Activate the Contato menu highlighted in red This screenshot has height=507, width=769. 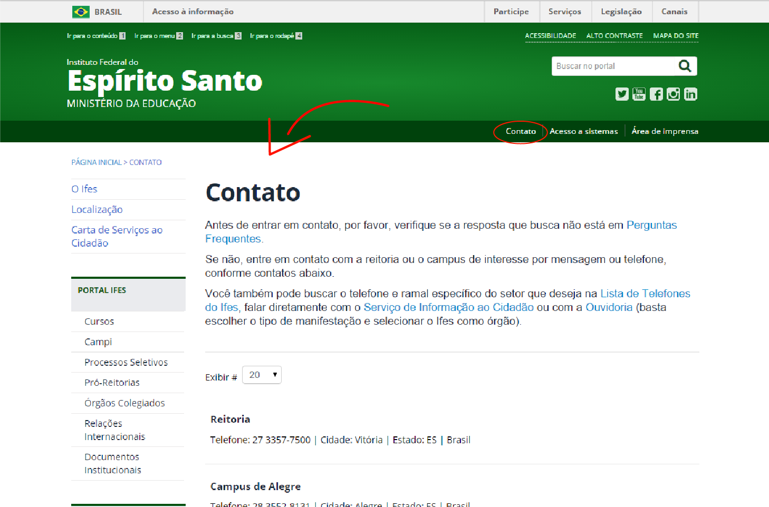tap(520, 131)
